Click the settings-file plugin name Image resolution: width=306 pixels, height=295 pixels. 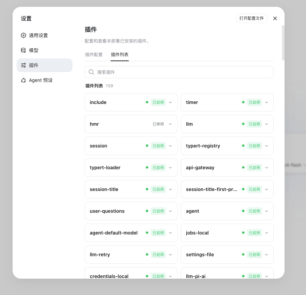tap(200, 255)
